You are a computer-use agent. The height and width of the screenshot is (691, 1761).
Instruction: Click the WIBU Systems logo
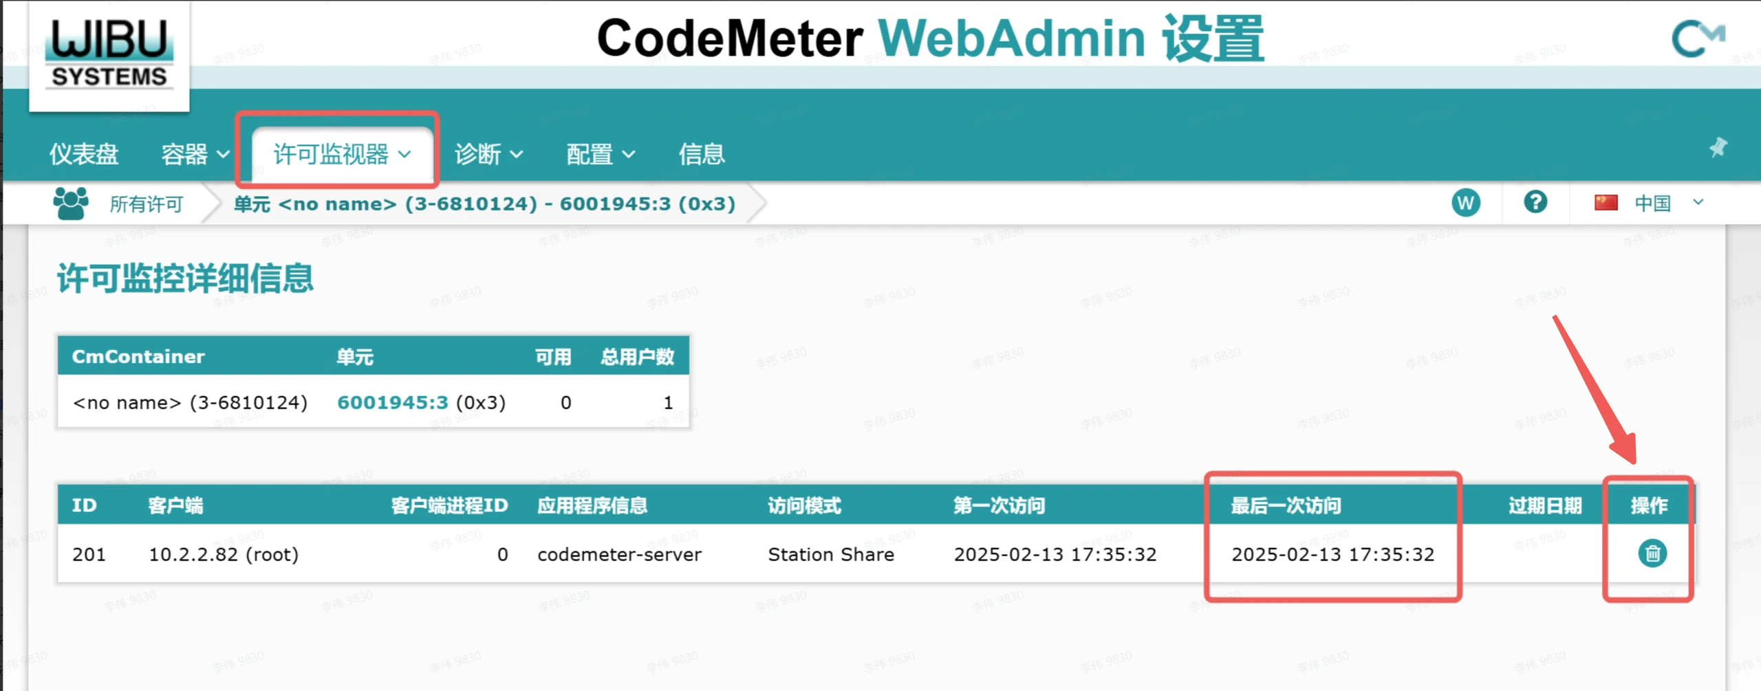(x=109, y=55)
